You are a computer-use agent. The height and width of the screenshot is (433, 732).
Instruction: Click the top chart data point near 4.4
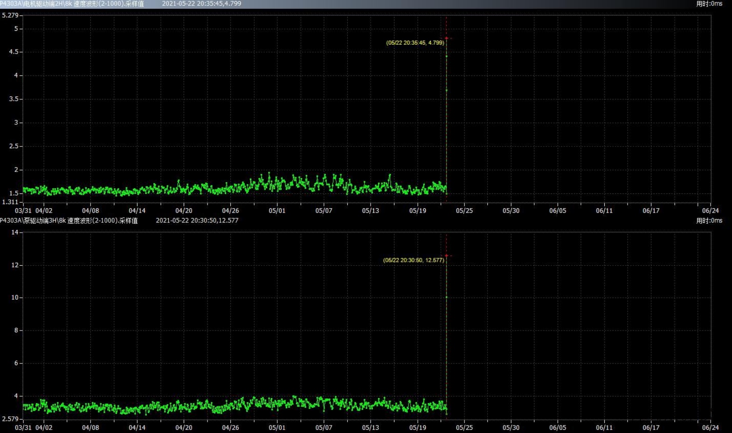tap(446, 56)
